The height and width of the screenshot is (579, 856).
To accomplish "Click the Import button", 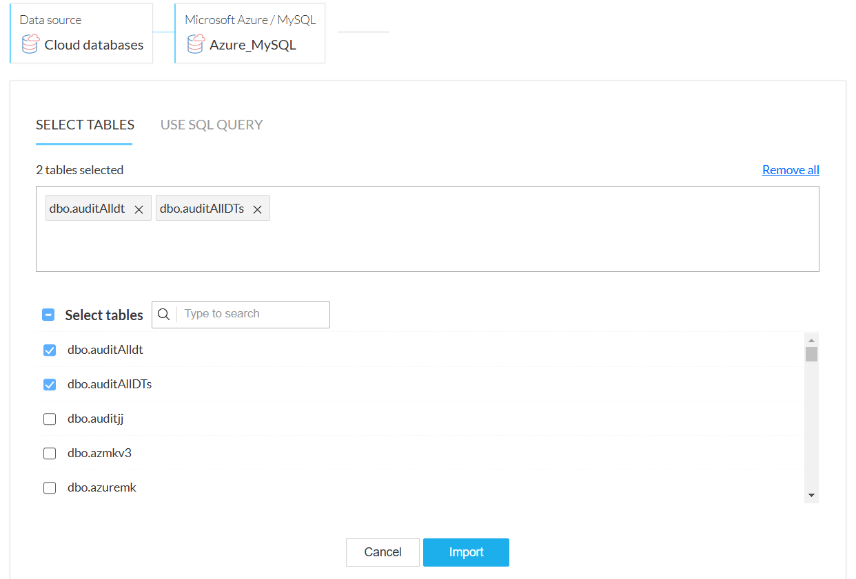I will (466, 552).
